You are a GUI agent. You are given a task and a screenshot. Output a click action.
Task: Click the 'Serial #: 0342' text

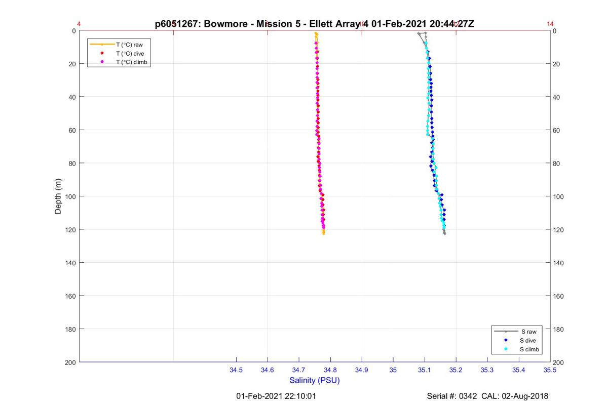452,396
